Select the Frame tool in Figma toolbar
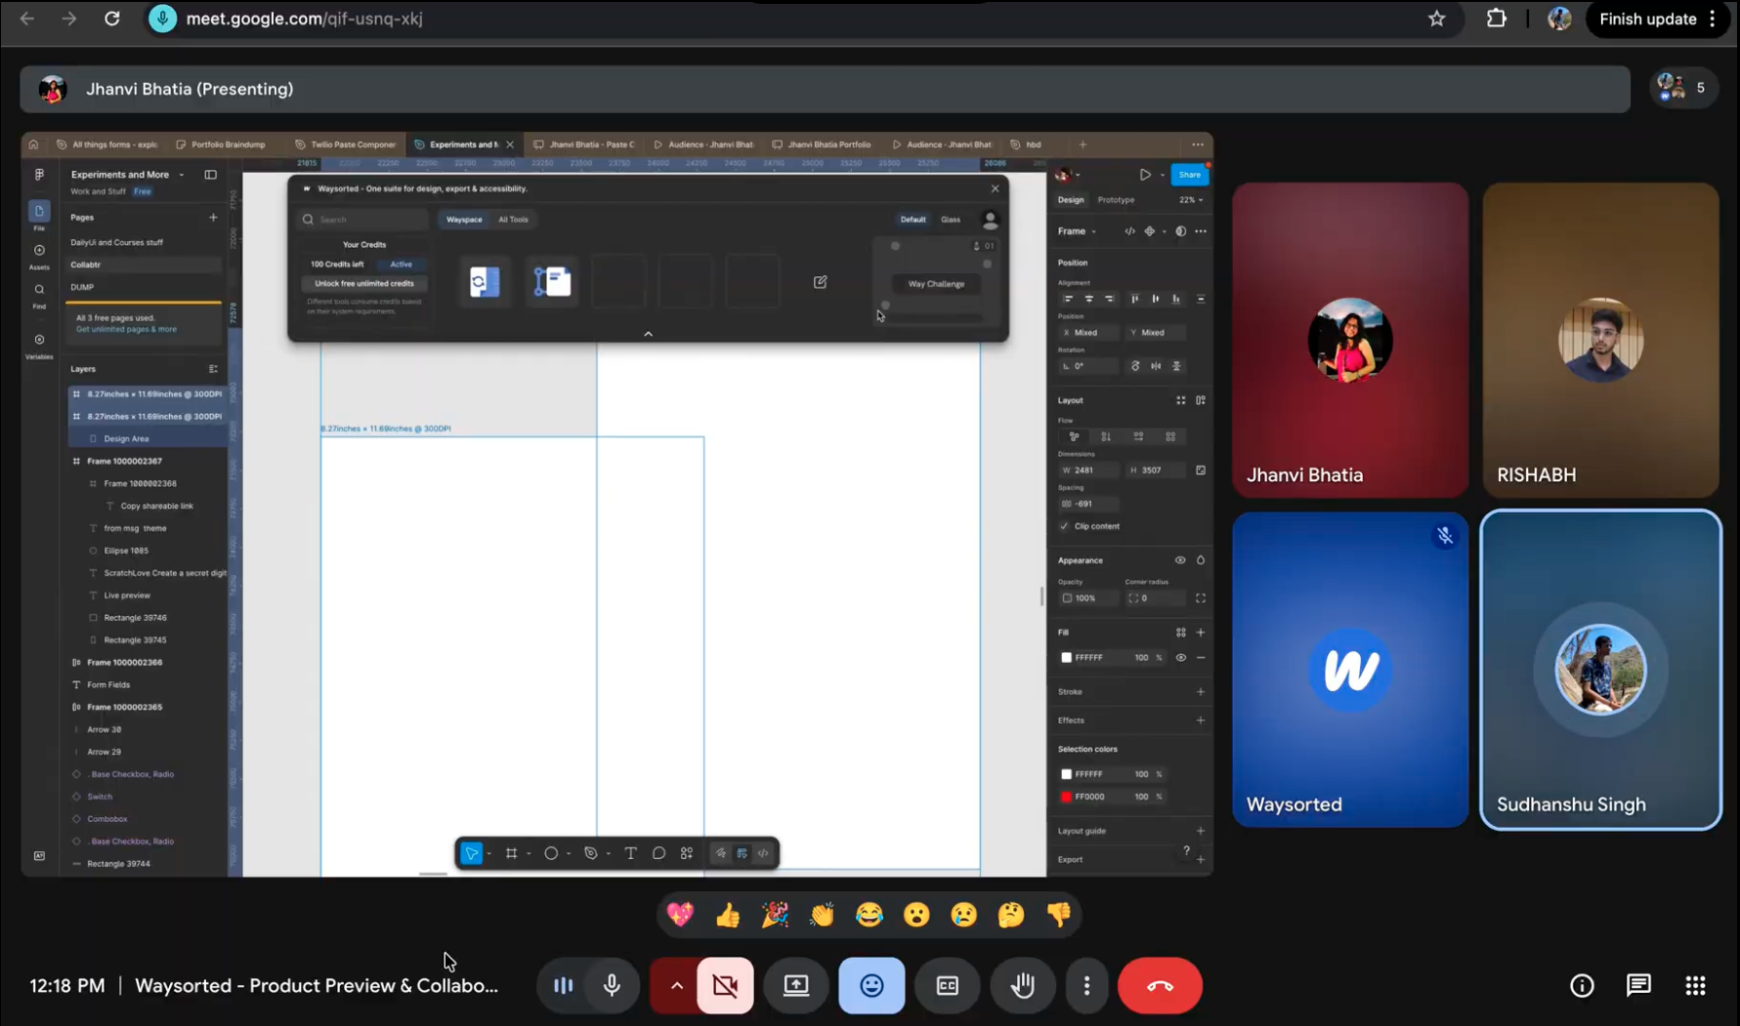 (511, 853)
